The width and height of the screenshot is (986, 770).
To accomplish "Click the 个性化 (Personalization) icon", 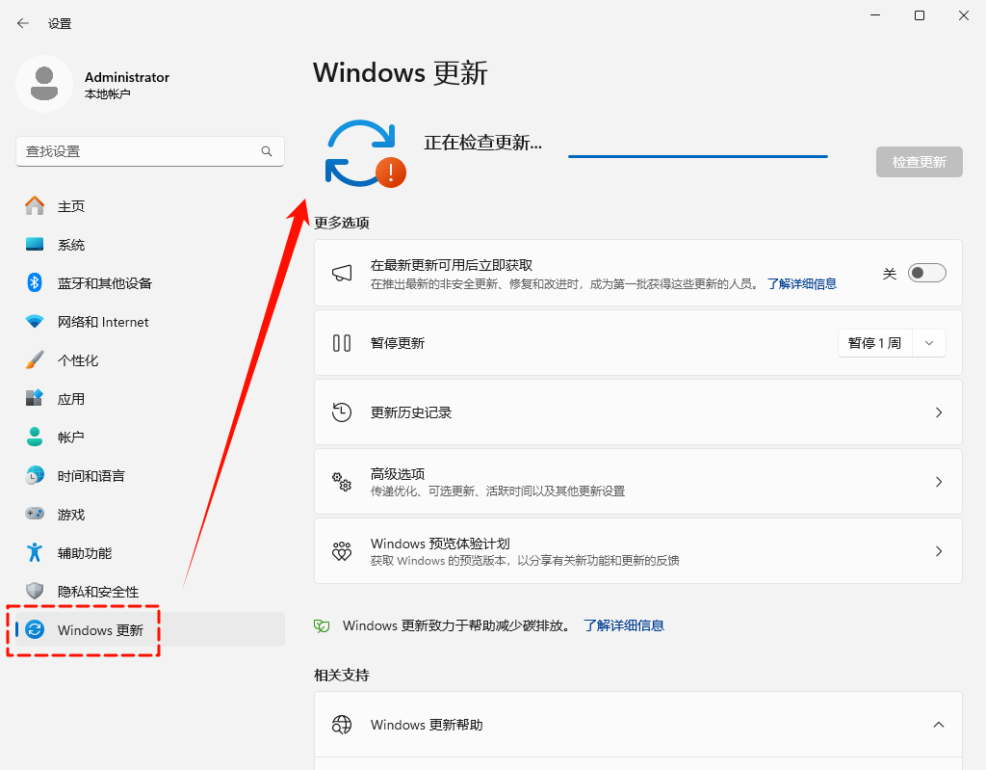I will [36, 359].
